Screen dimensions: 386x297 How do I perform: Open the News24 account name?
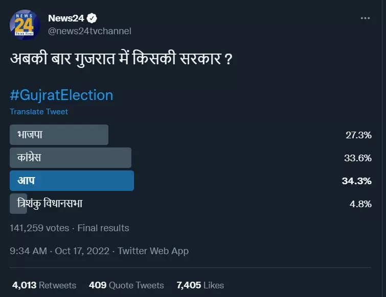pyautogui.click(x=66, y=18)
